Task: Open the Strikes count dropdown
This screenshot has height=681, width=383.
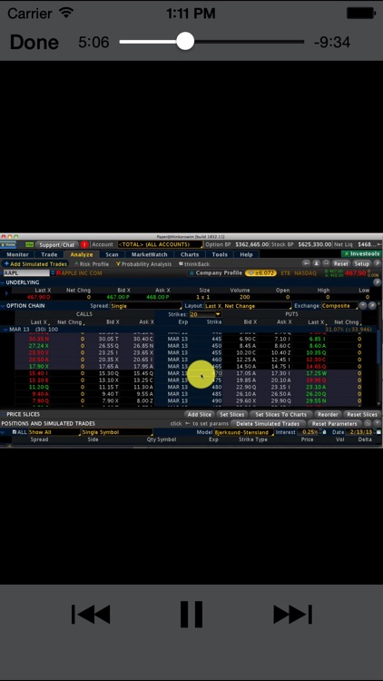Action: point(205,314)
